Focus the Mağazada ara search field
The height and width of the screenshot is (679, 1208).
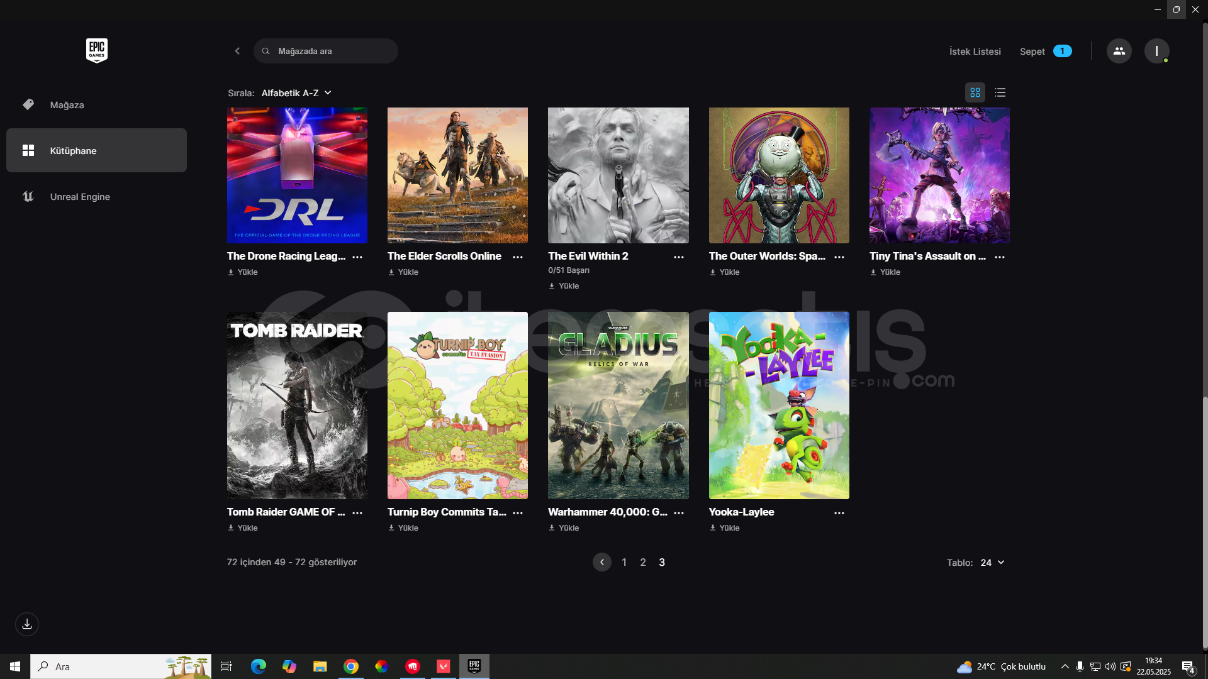point(326,51)
